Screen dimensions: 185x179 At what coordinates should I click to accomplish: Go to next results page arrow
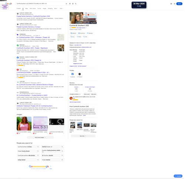[51, 166]
